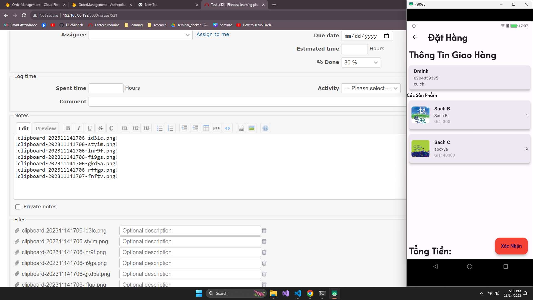Insert unordered bullet list in Notes

pos(160,128)
